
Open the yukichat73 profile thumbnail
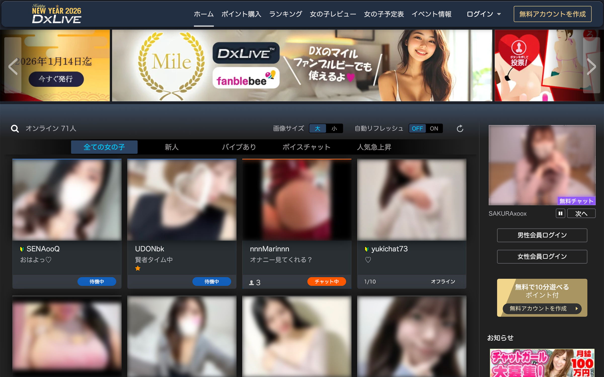[411, 200]
